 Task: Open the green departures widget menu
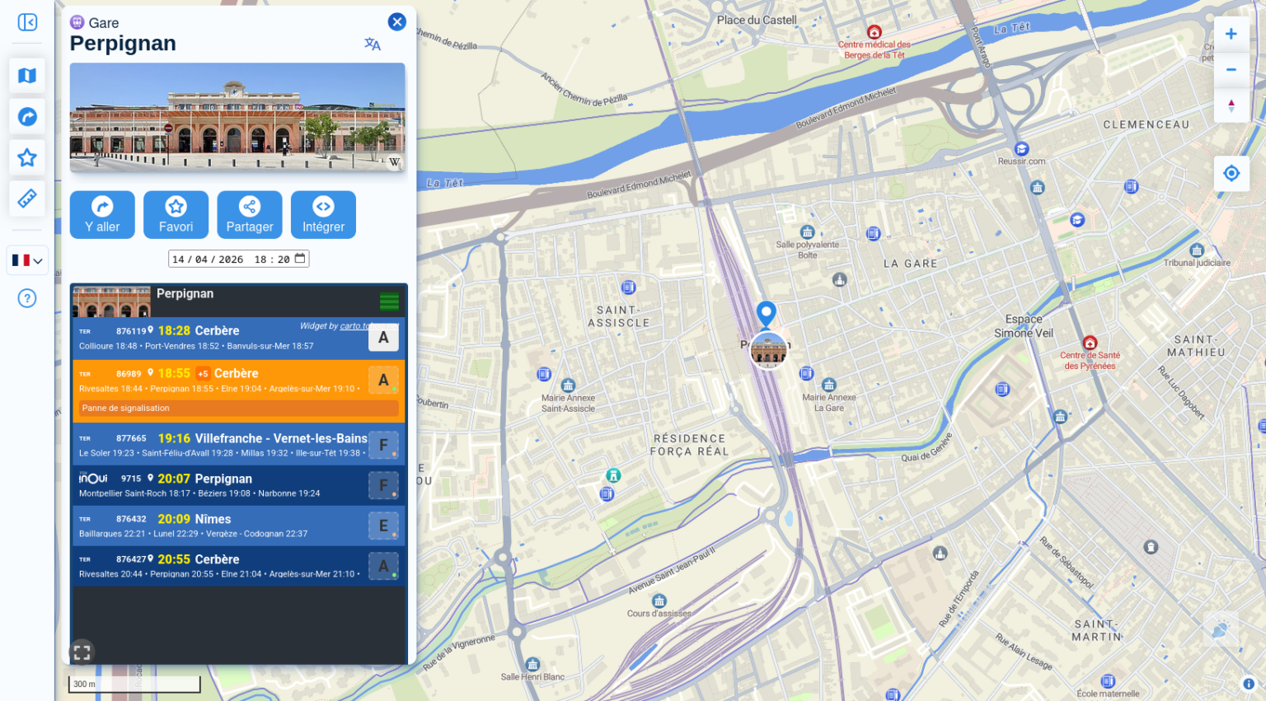[389, 301]
